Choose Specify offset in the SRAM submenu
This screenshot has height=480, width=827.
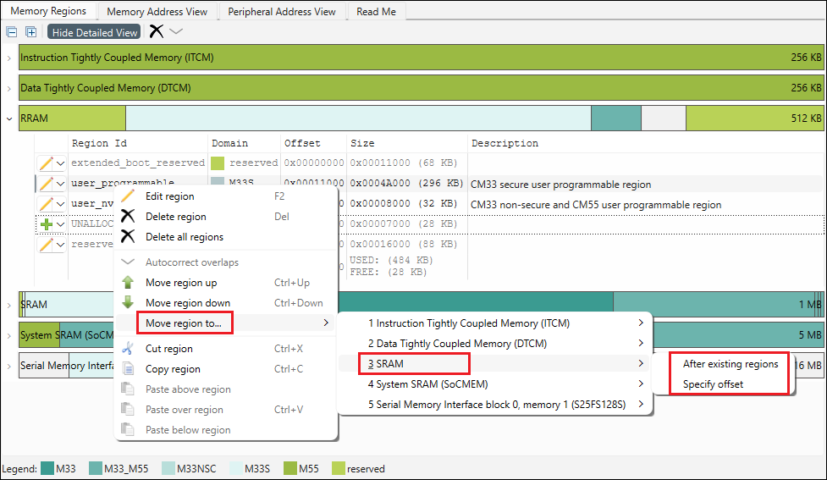point(713,384)
